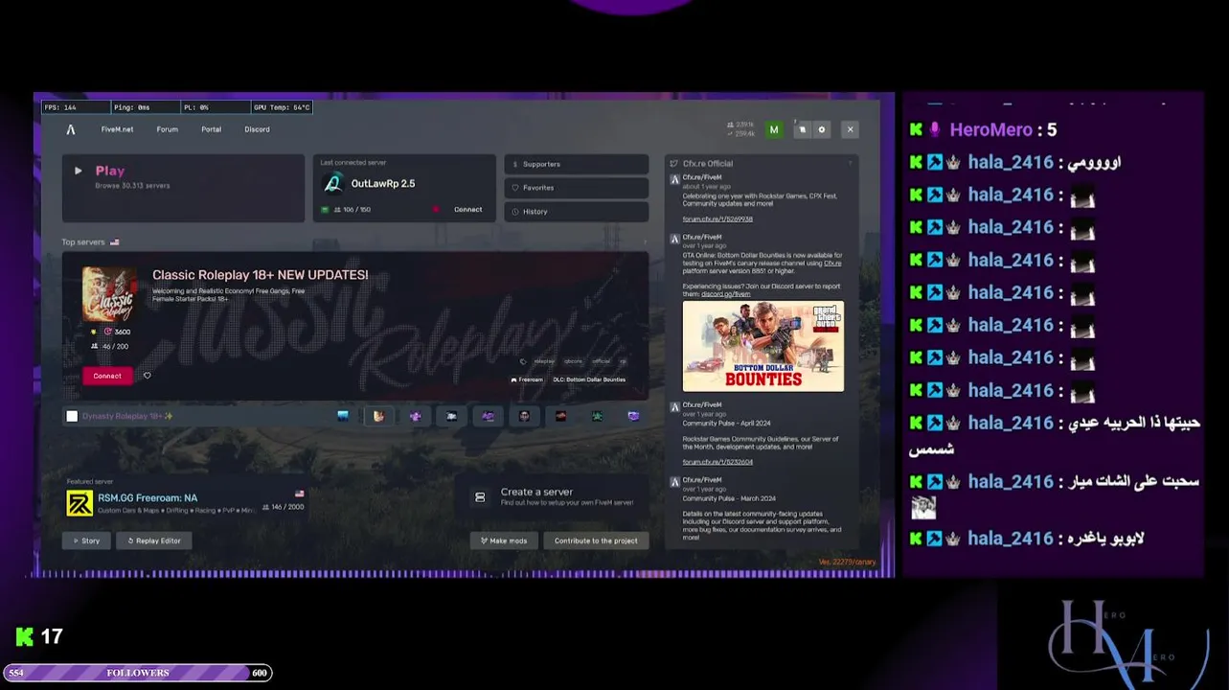Image resolution: width=1229 pixels, height=690 pixels.
Task: Click the followers progress bar
Action: tap(137, 673)
